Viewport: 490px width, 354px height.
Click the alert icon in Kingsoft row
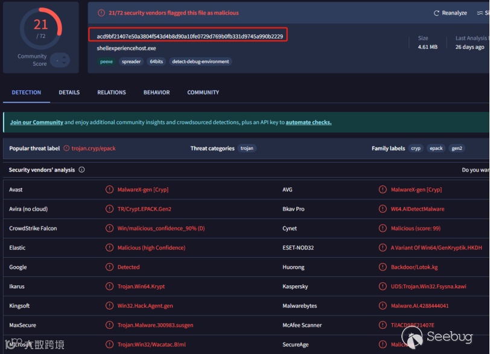[x=109, y=305]
